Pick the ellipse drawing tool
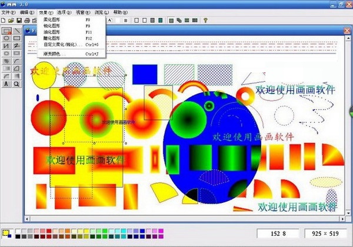This screenshot has height=247, width=353. click(x=6, y=38)
